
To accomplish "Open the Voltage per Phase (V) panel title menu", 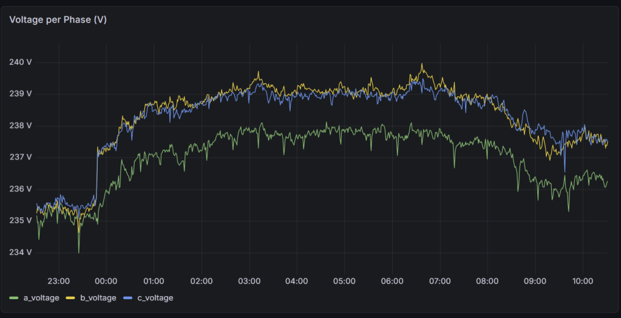I will [58, 19].
